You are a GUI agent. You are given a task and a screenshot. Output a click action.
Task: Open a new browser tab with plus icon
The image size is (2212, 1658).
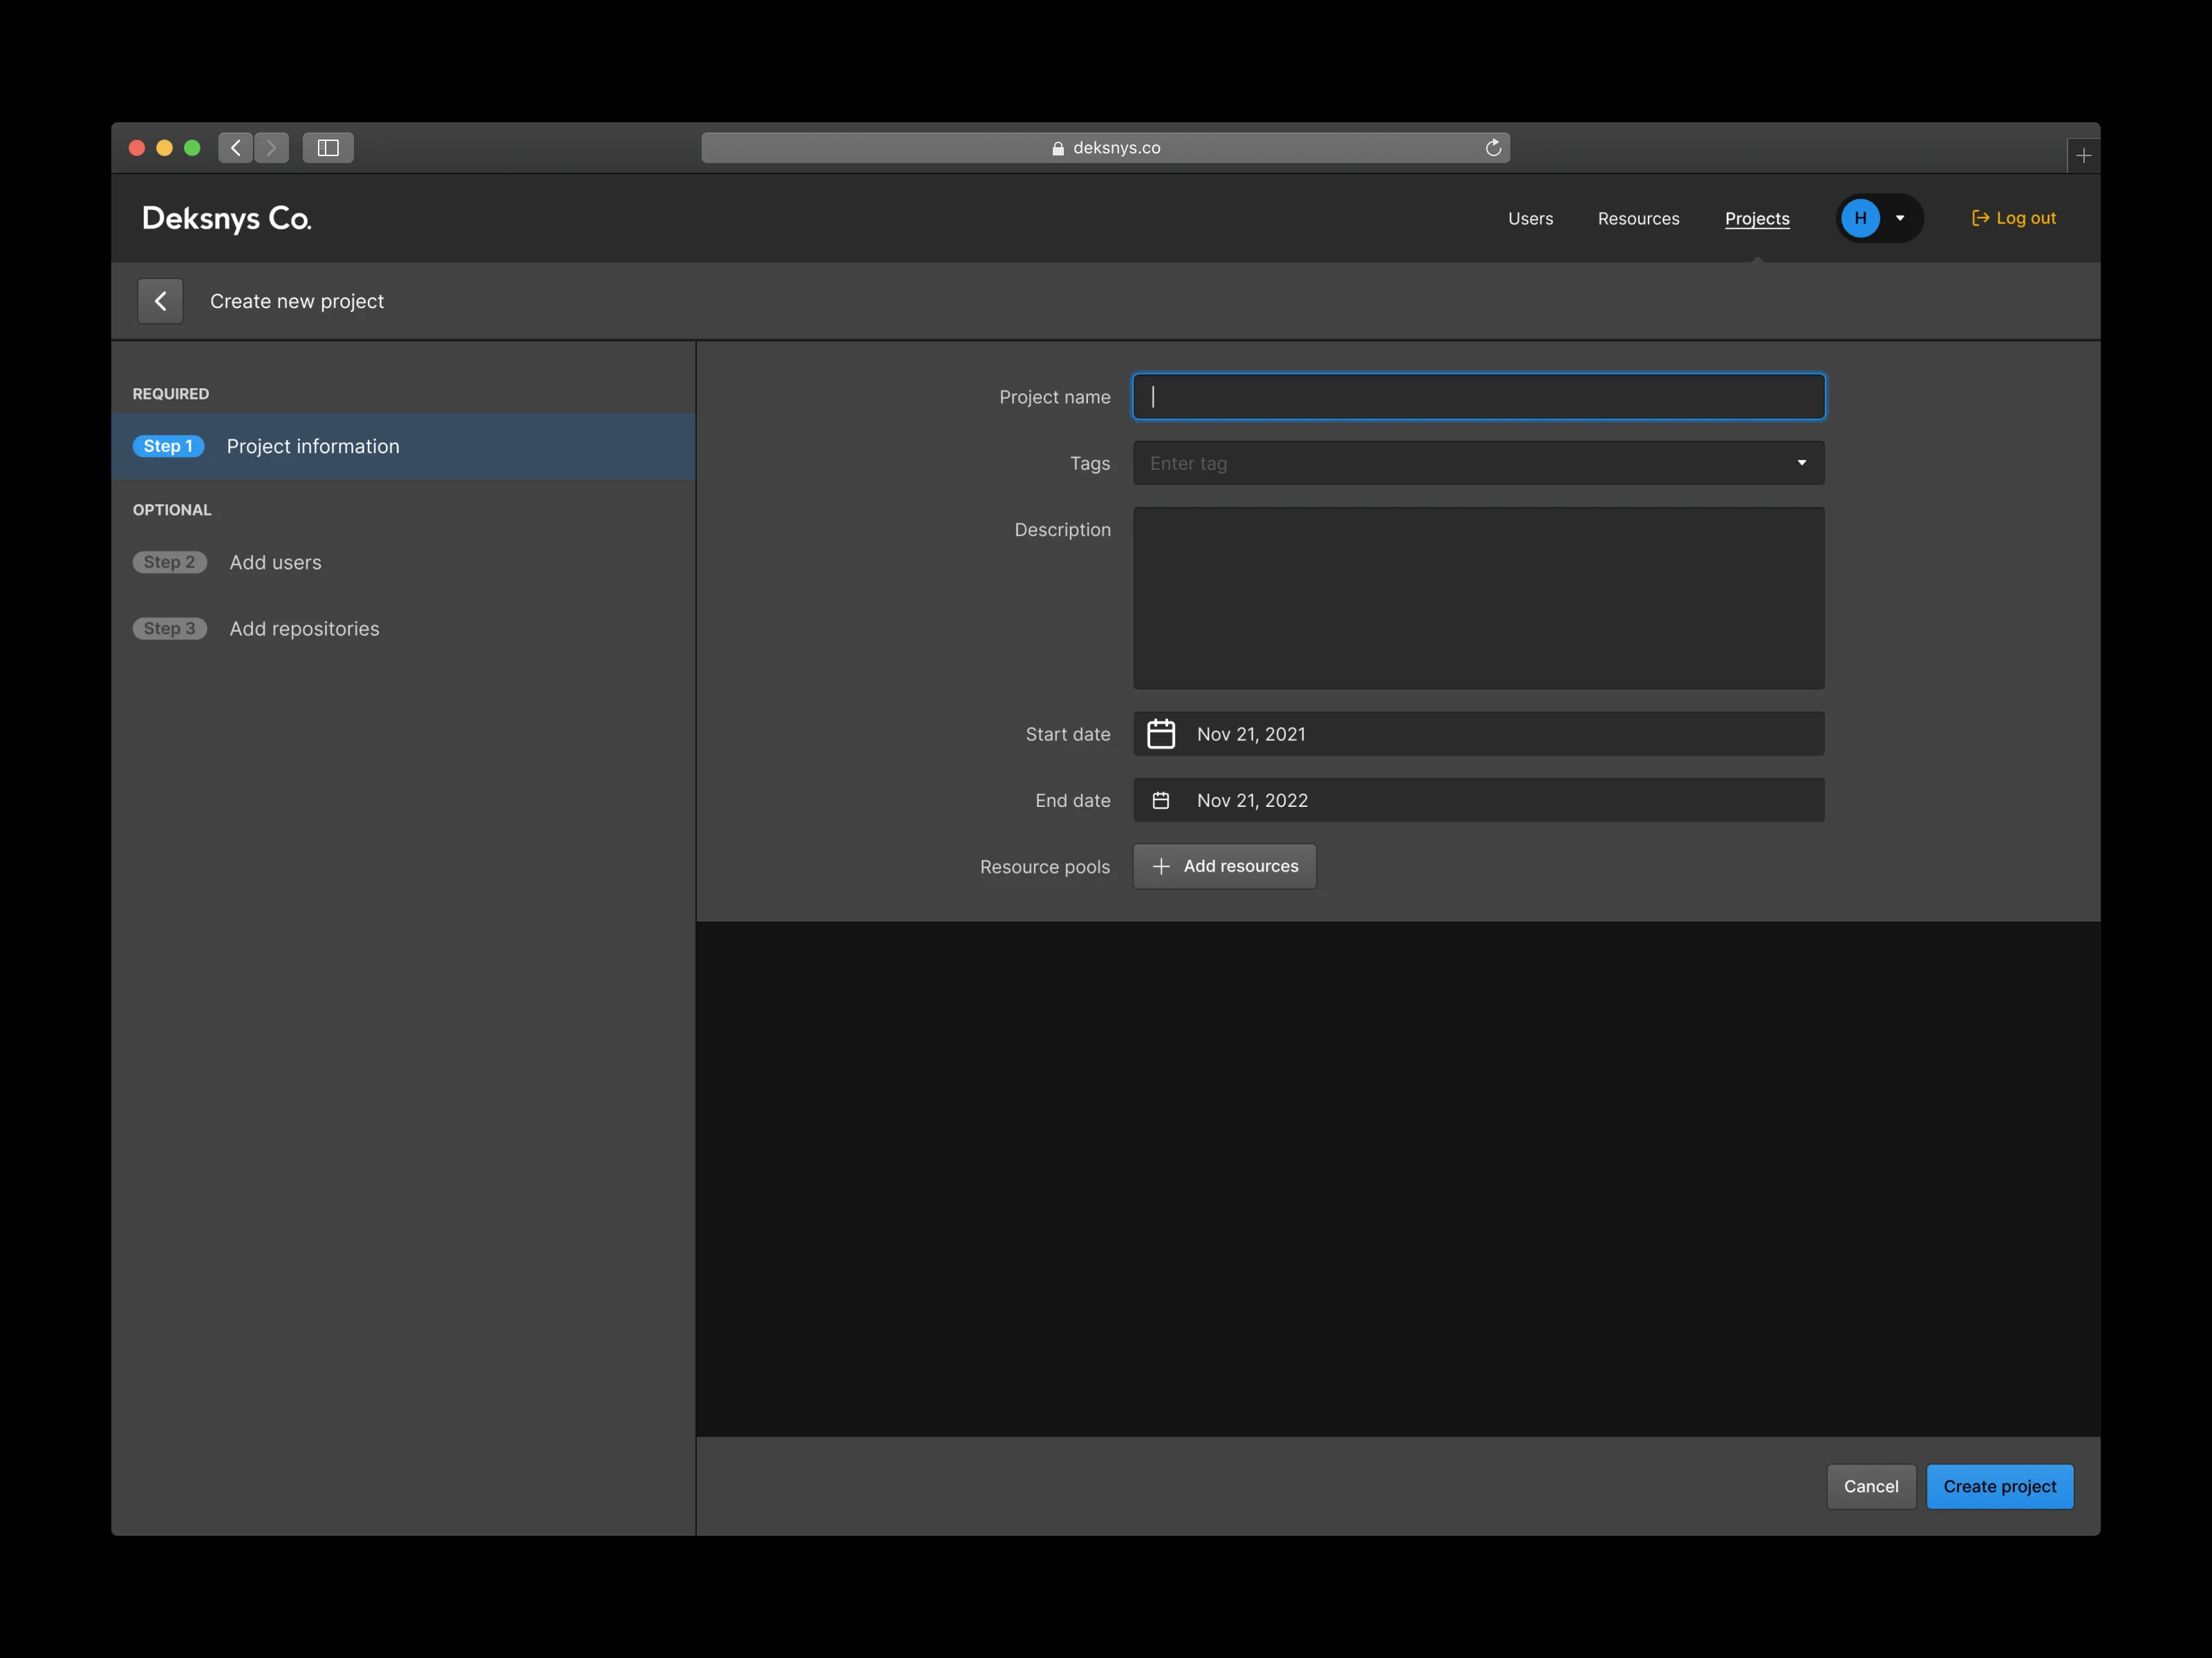click(x=2083, y=156)
